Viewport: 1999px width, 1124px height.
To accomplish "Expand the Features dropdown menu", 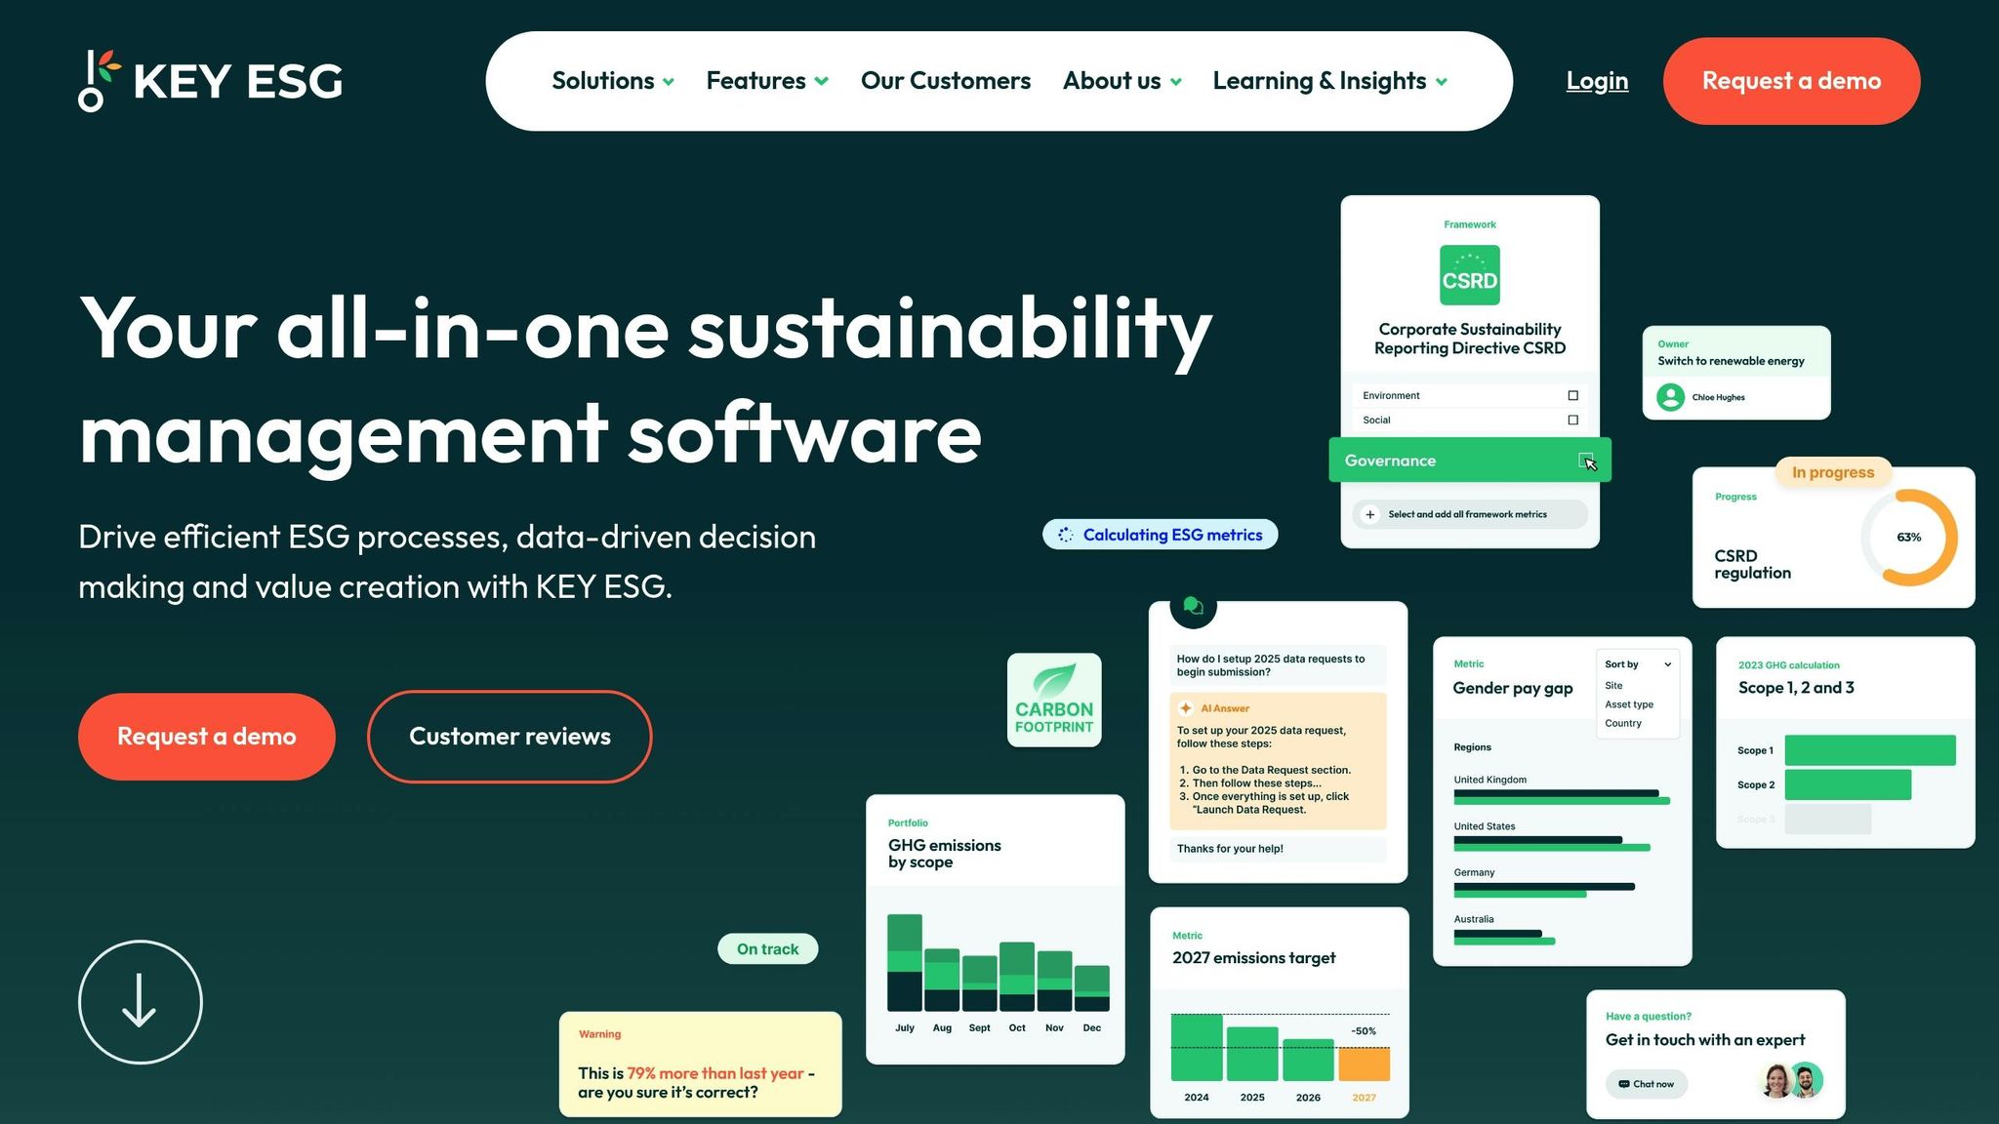I will pos(766,81).
